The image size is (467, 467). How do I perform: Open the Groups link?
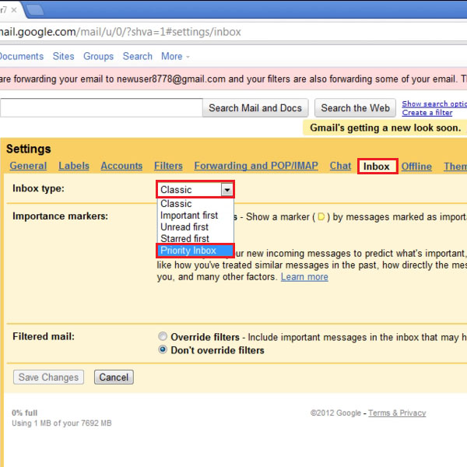98,56
